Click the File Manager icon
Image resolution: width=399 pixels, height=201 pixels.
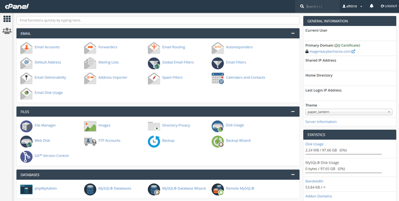[x=26, y=127]
